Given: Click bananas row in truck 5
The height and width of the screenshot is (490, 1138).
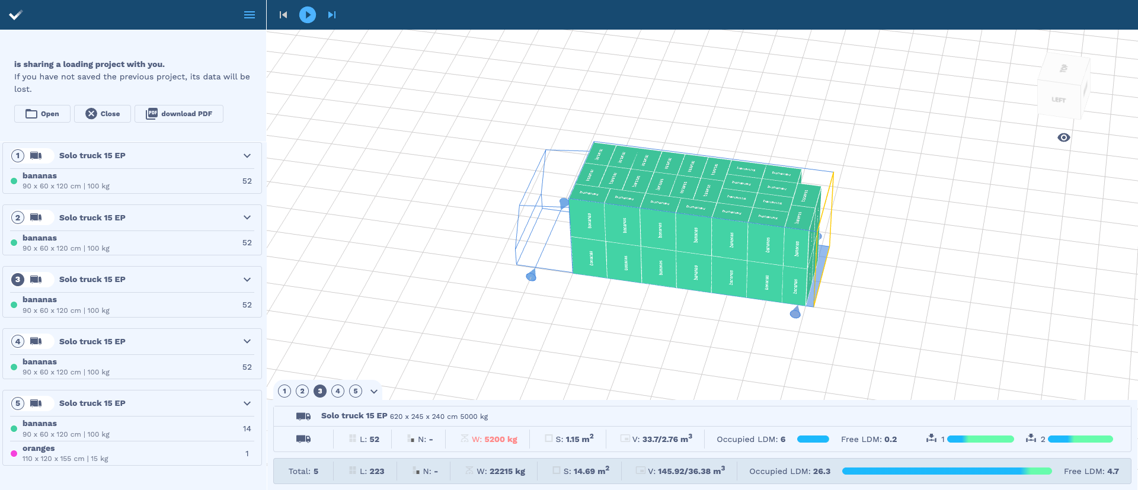Looking at the screenshot, I should point(132,428).
